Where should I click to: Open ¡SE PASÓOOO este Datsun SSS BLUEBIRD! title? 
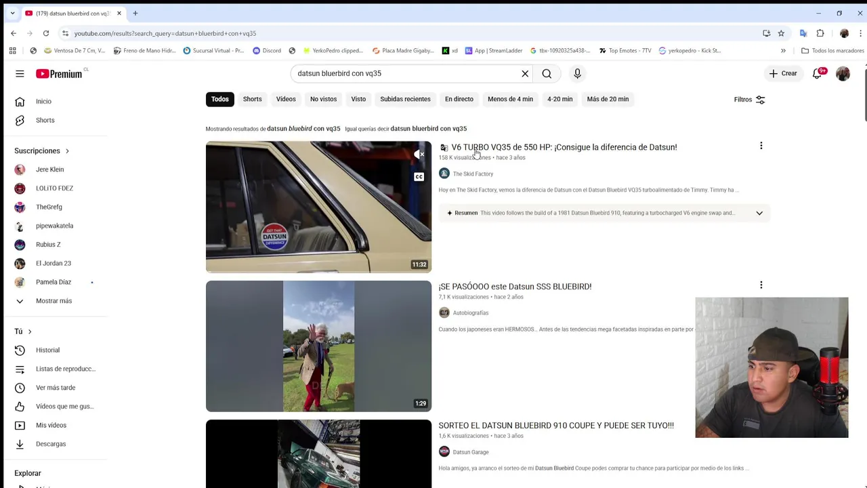(515, 287)
